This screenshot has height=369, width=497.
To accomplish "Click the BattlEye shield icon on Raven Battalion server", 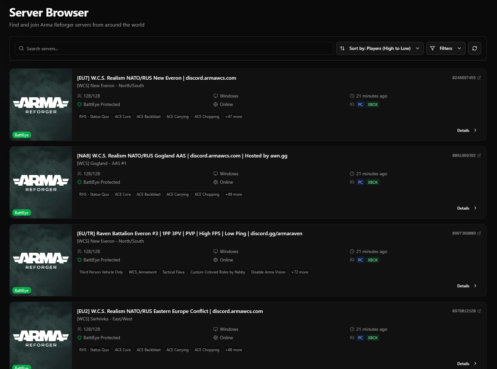I will click(x=79, y=260).
